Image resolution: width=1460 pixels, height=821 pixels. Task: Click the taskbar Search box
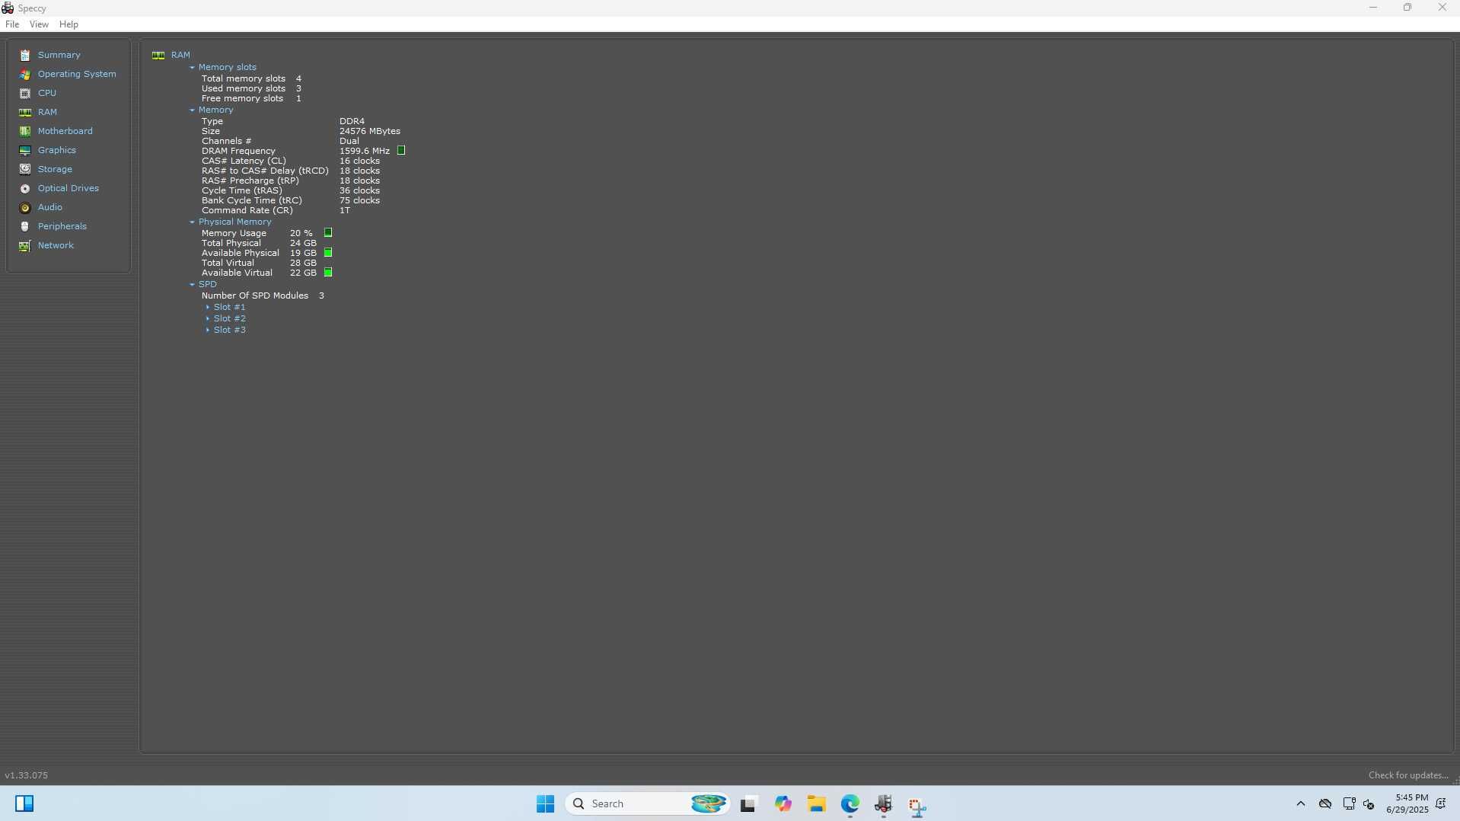(648, 803)
